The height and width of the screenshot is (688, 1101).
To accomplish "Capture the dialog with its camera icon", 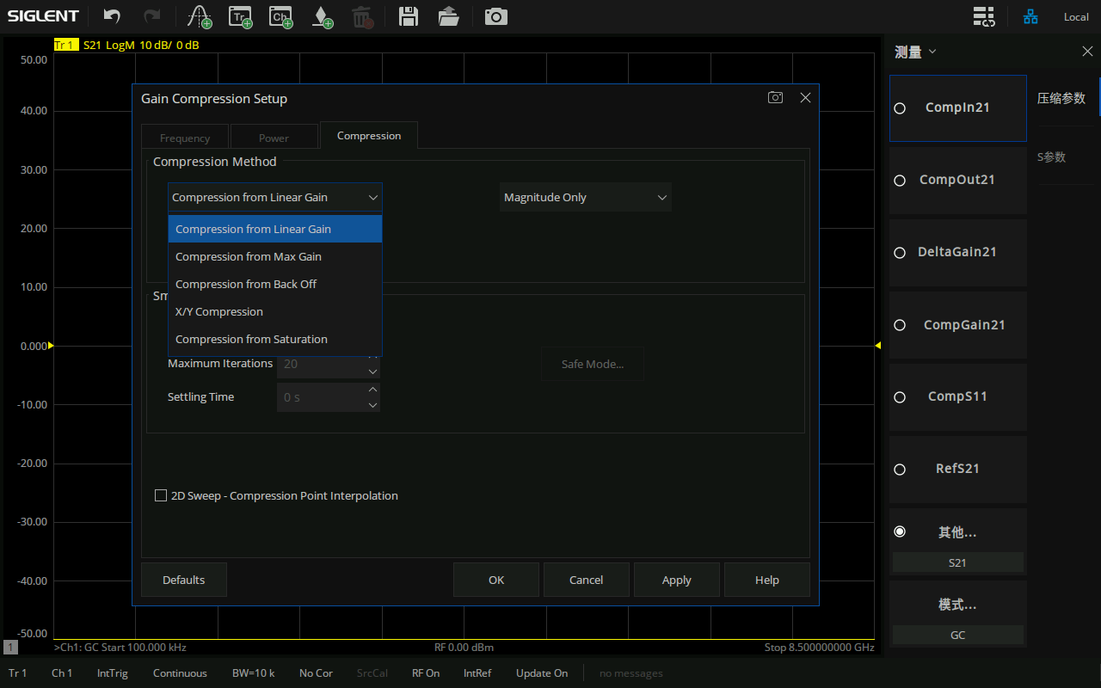I will [775, 98].
